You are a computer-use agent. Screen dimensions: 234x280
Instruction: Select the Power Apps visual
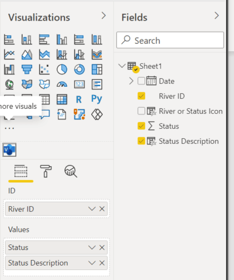point(97,114)
